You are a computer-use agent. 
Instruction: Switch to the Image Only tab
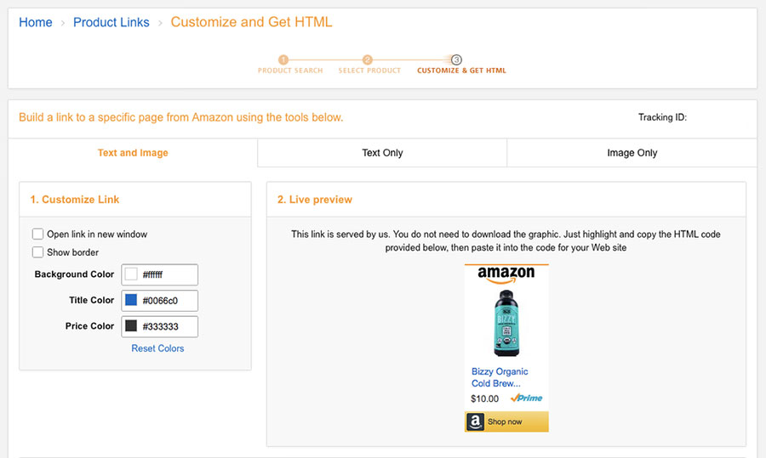[632, 153]
